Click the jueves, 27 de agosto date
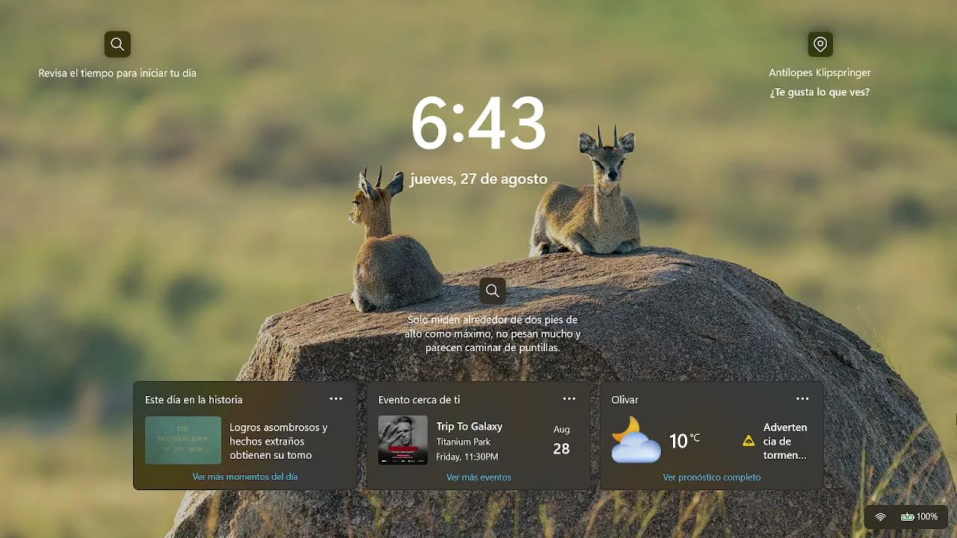The height and width of the screenshot is (538, 957). [478, 179]
